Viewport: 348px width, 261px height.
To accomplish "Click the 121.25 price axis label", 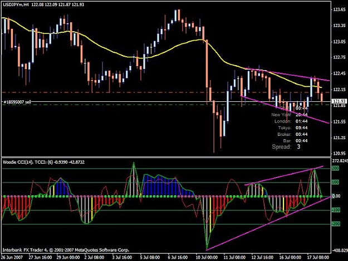I will 339,137.
